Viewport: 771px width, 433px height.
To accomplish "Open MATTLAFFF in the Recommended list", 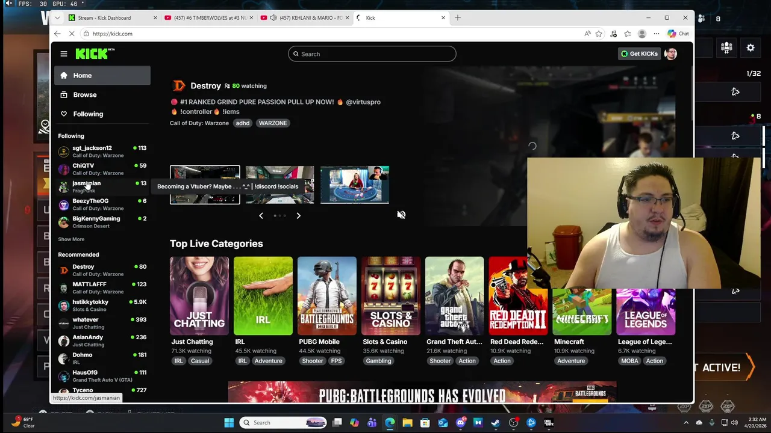I will pos(102,287).
